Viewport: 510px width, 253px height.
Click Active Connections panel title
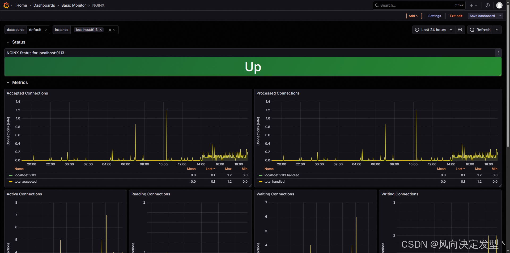point(24,194)
